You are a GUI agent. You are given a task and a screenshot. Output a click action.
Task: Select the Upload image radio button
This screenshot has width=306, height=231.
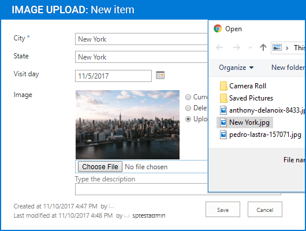(188, 119)
